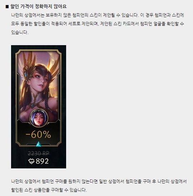Click the crossed-out 2230 RP price
The height and width of the screenshot is (196, 193).
pos(39,153)
